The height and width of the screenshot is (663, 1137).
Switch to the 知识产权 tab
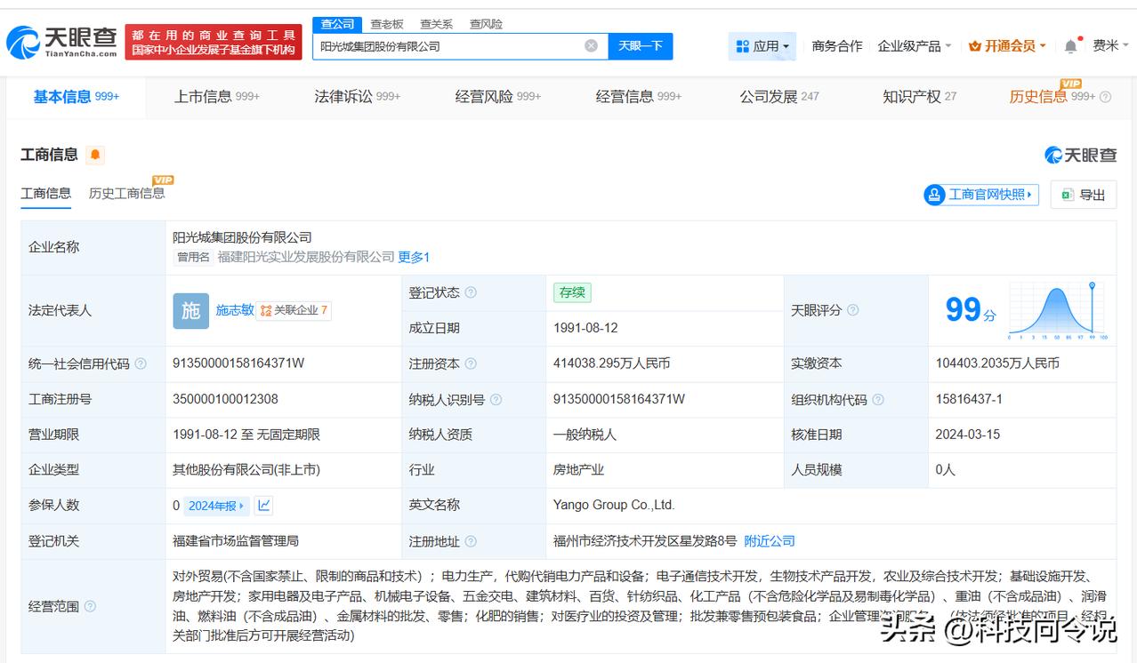click(x=919, y=97)
